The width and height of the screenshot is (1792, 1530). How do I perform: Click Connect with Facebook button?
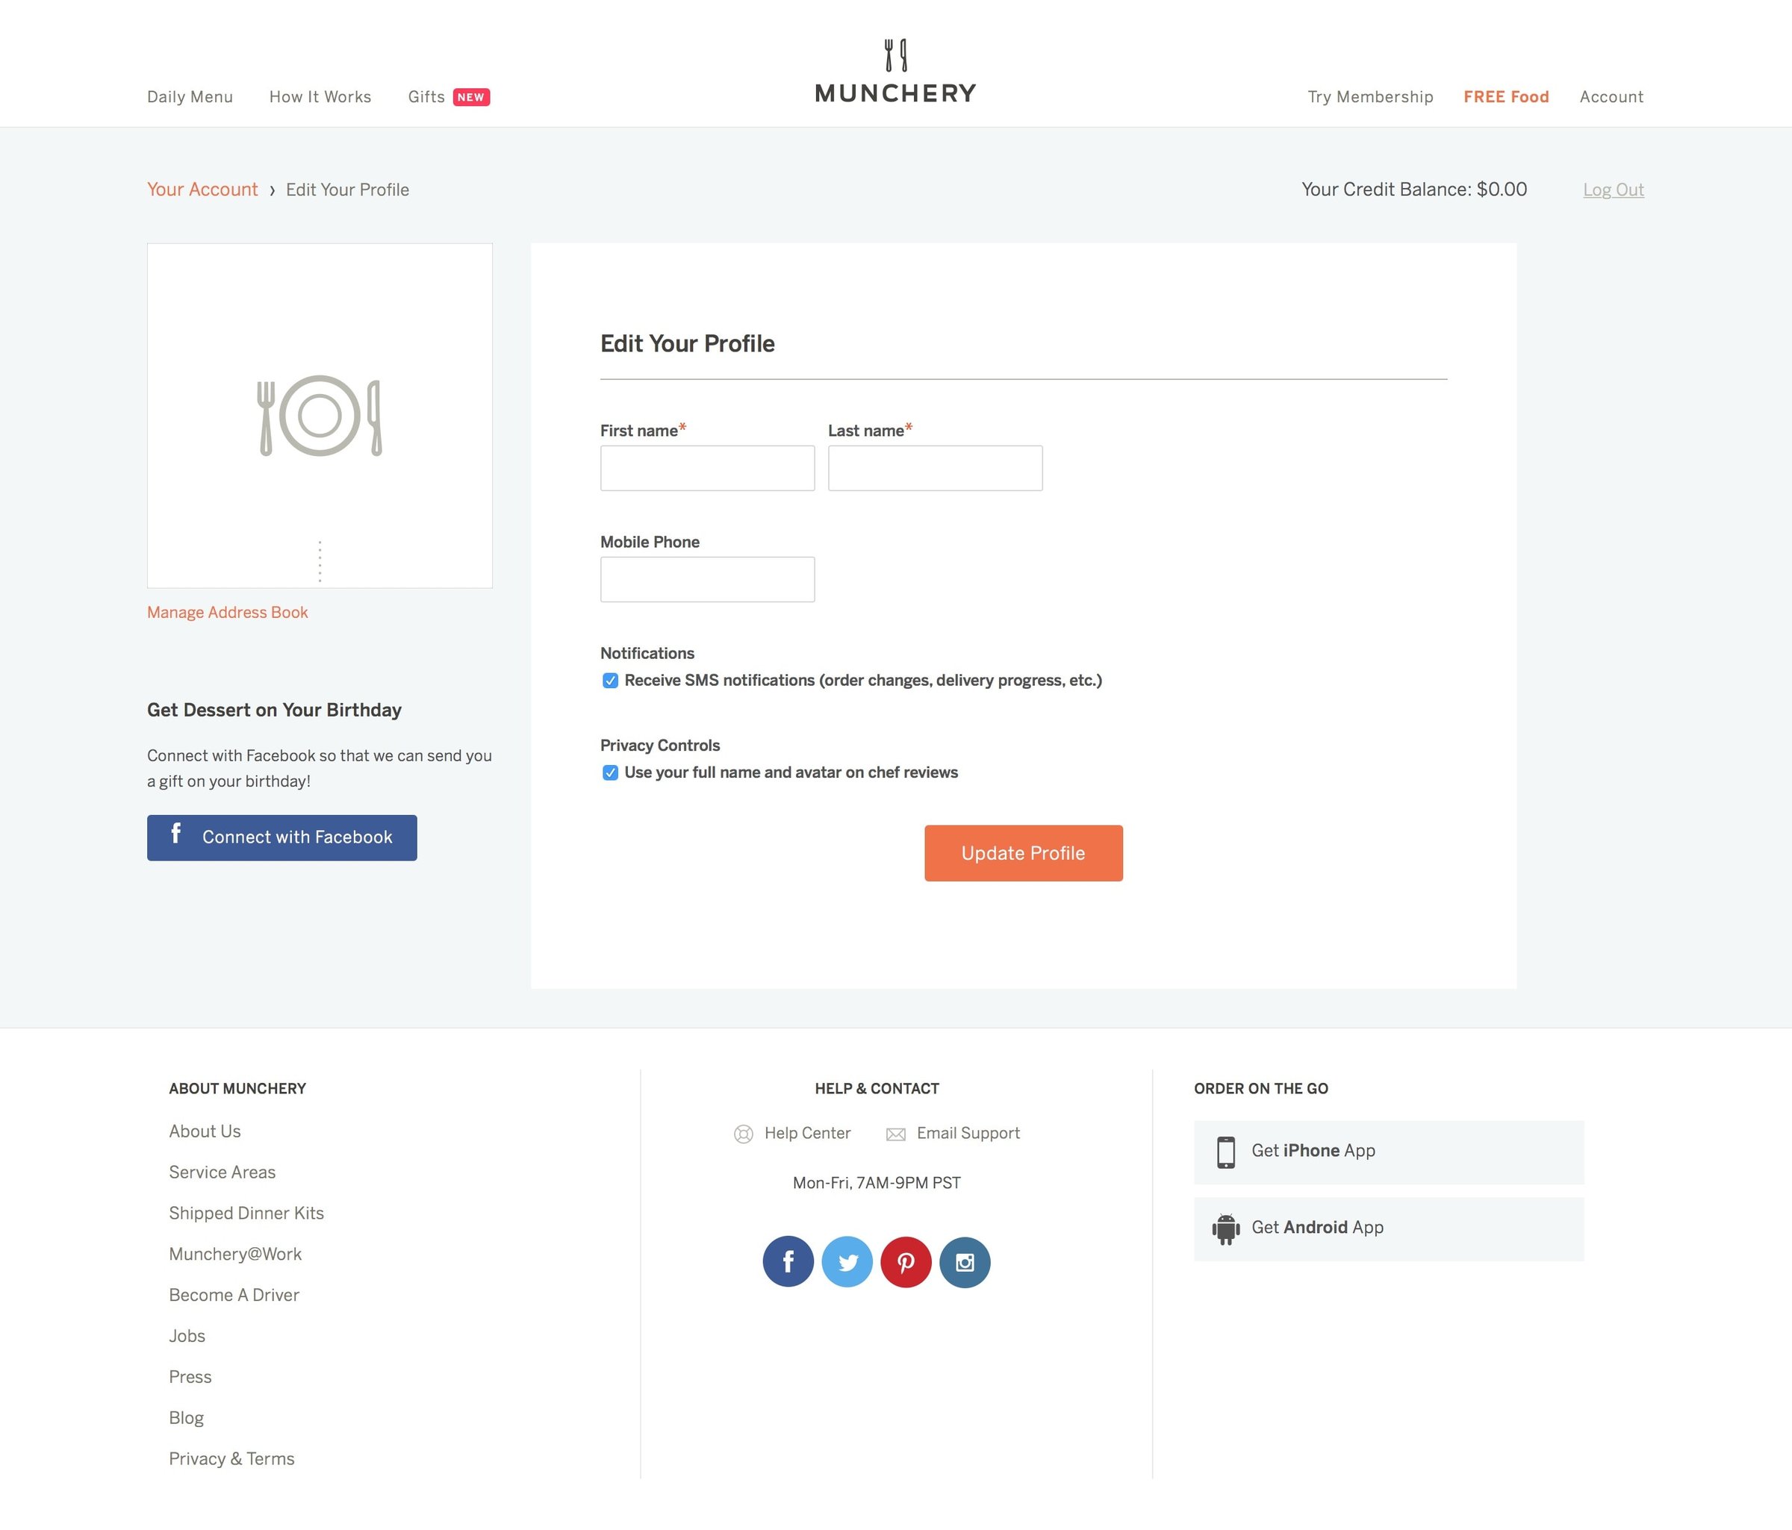click(282, 837)
